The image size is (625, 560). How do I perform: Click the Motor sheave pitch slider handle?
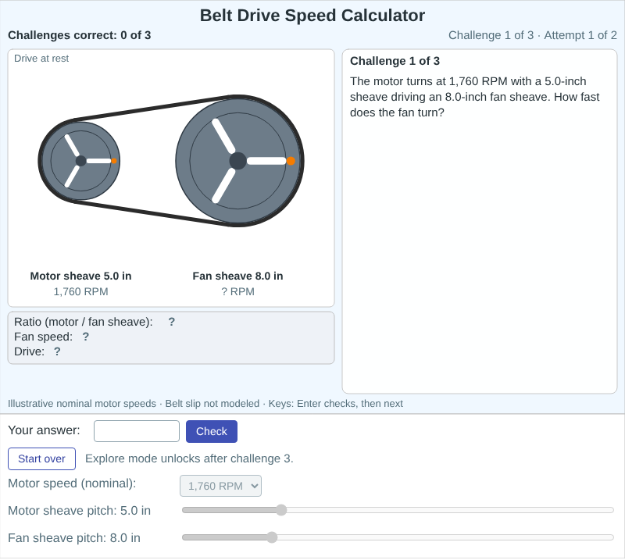tap(281, 510)
